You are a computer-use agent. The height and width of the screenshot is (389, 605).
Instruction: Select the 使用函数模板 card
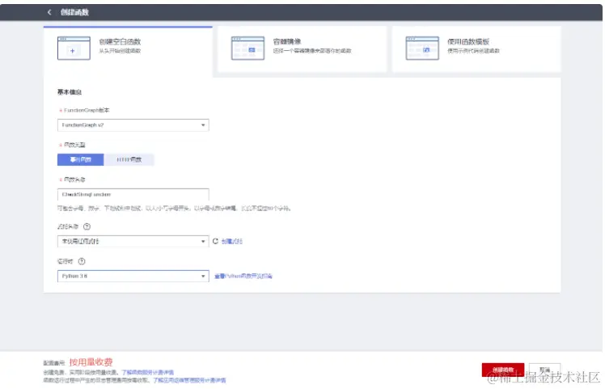tap(476, 49)
